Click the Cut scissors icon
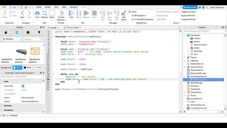Screen dimensions: 227x128 pyautogui.click(x=10, y=12)
